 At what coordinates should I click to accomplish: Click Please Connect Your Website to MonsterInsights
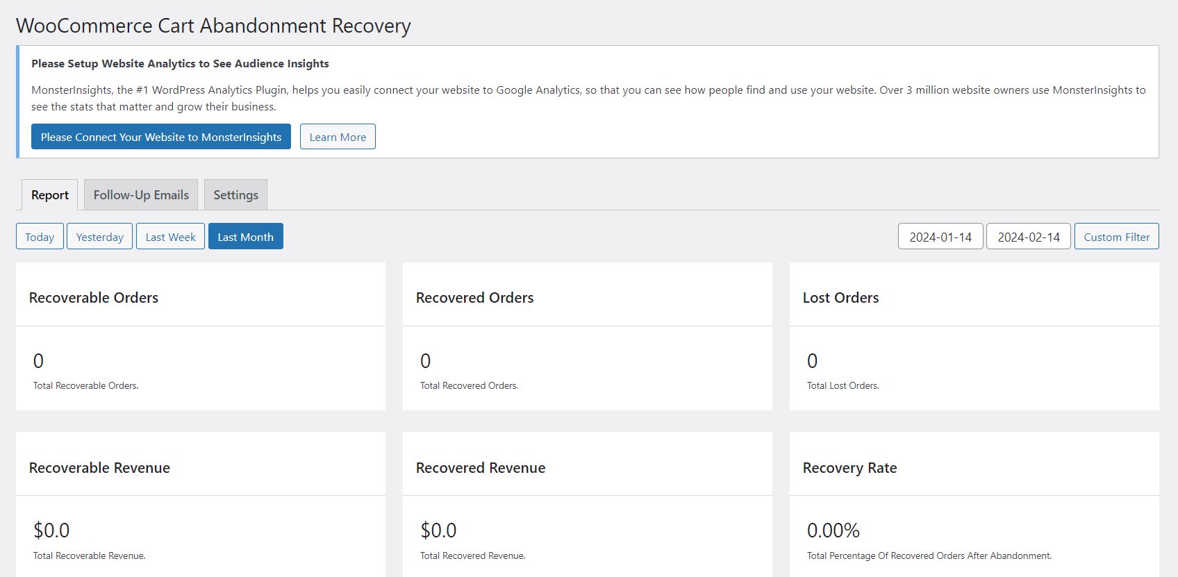[x=160, y=137]
